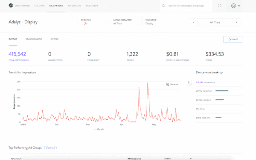Click the Objective Display value
Screen dimensions: 256x160
click(149, 24)
